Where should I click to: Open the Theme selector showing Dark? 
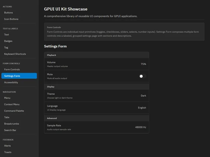pos(143,96)
